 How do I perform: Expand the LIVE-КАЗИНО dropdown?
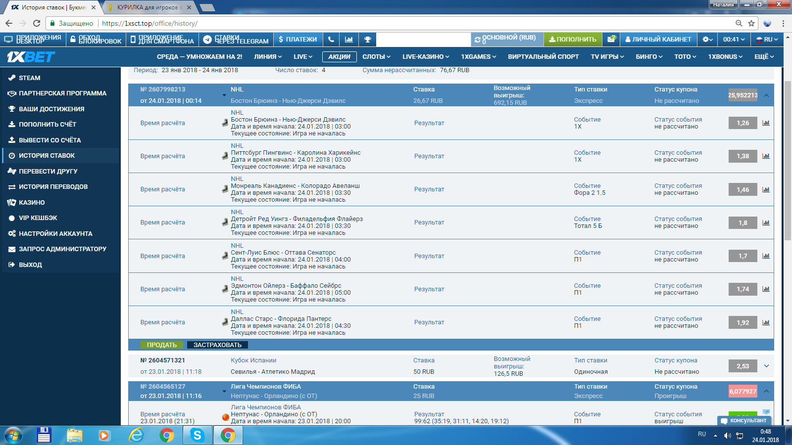(x=426, y=57)
